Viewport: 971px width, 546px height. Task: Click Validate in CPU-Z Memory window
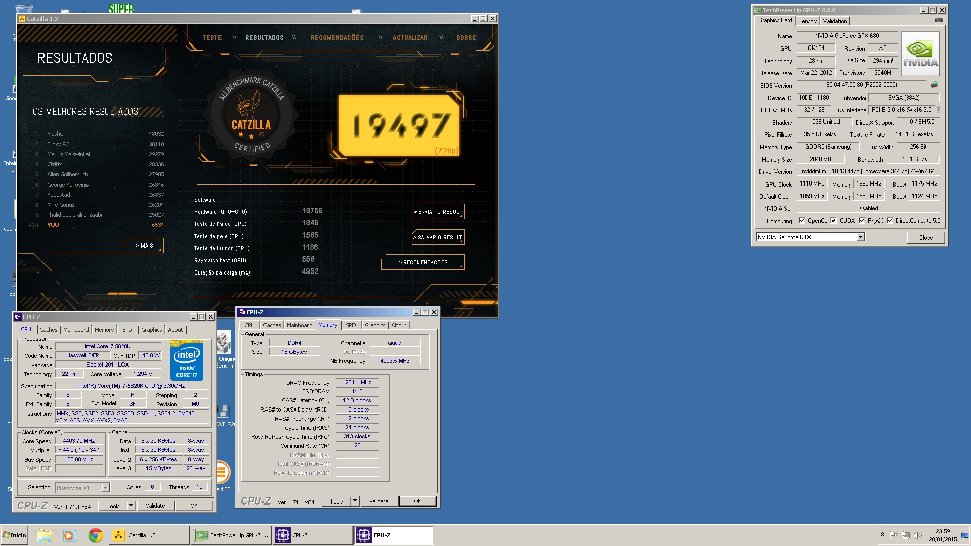click(379, 501)
